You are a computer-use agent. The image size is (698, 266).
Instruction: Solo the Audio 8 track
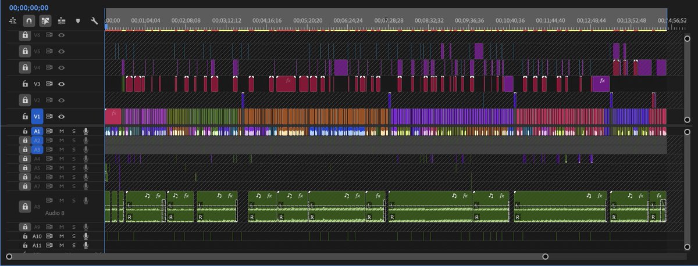click(x=73, y=200)
